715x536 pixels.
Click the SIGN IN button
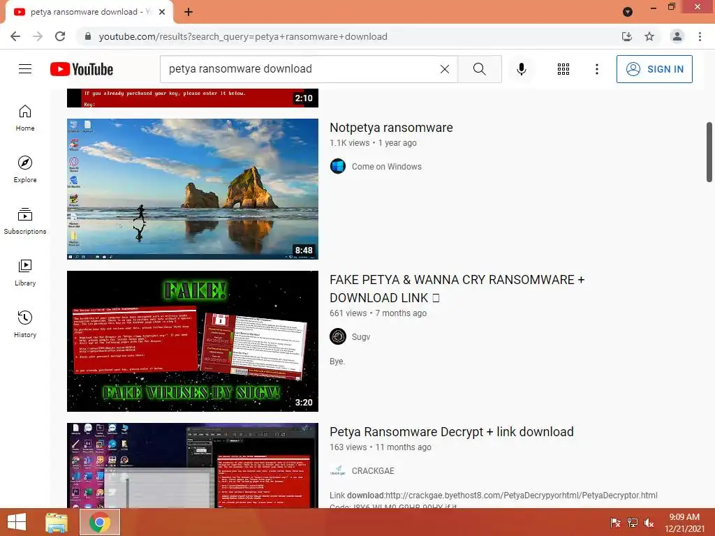pyautogui.click(x=654, y=69)
